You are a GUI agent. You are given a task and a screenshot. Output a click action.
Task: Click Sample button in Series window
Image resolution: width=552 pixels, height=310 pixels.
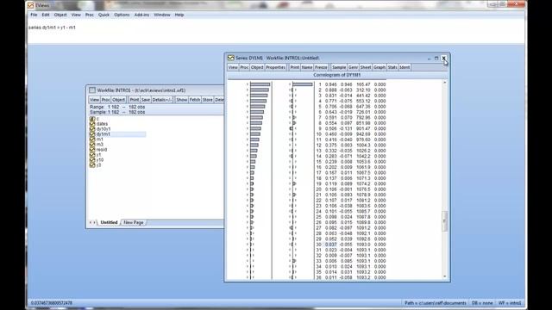pyautogui.click(x=339, y=67)
